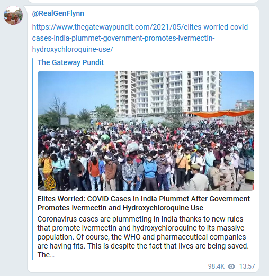
Task: Click the 13:57 message timestamp
Action: (x=247, y=266)
